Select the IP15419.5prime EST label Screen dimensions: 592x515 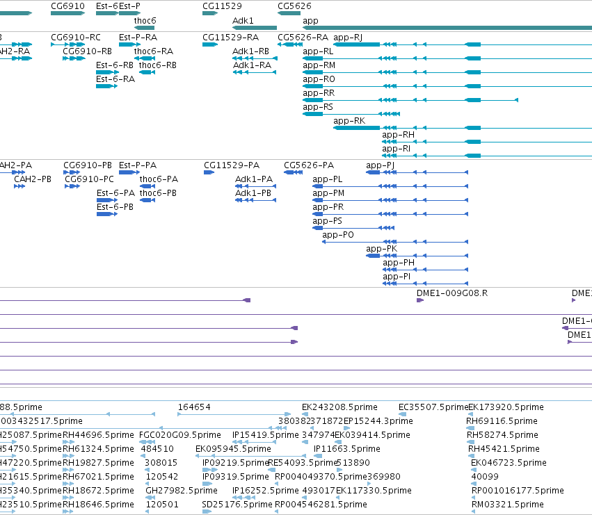click(266, 435)
